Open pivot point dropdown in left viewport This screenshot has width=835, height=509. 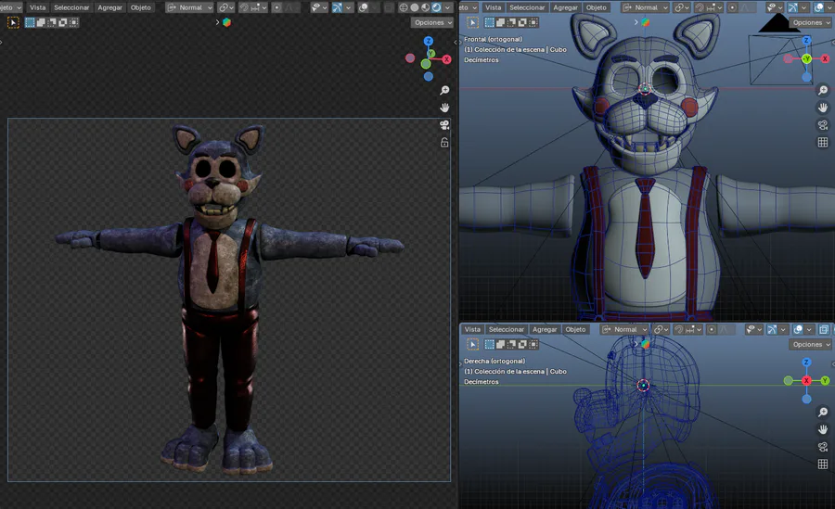(225, 7)
